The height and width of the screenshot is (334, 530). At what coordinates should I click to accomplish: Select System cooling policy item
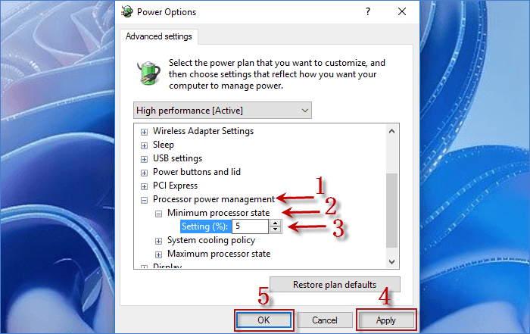[x=211, y=240]
